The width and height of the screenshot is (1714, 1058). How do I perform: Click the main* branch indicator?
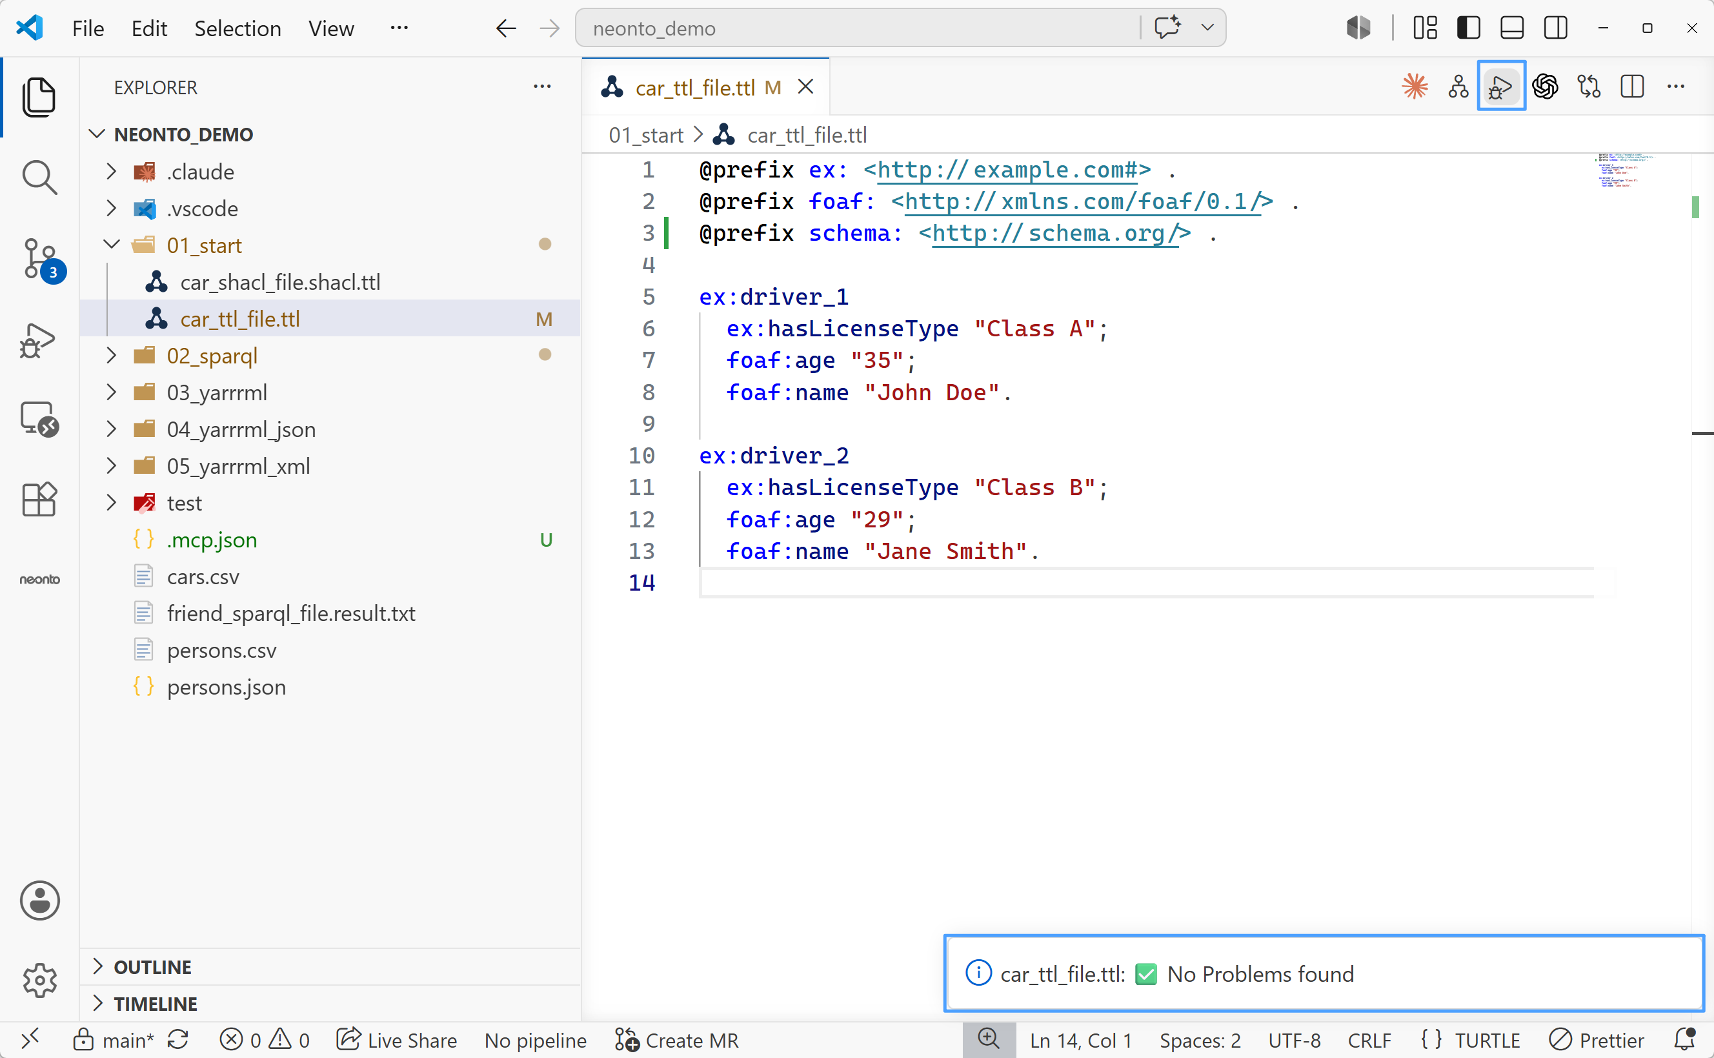point(114,1041)
